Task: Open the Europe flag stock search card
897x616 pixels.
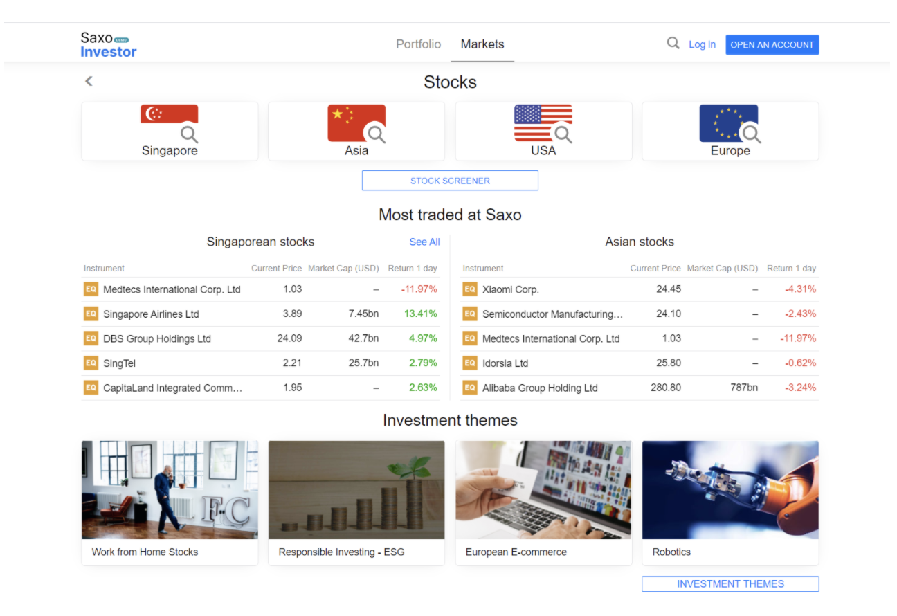Action: 730,132
